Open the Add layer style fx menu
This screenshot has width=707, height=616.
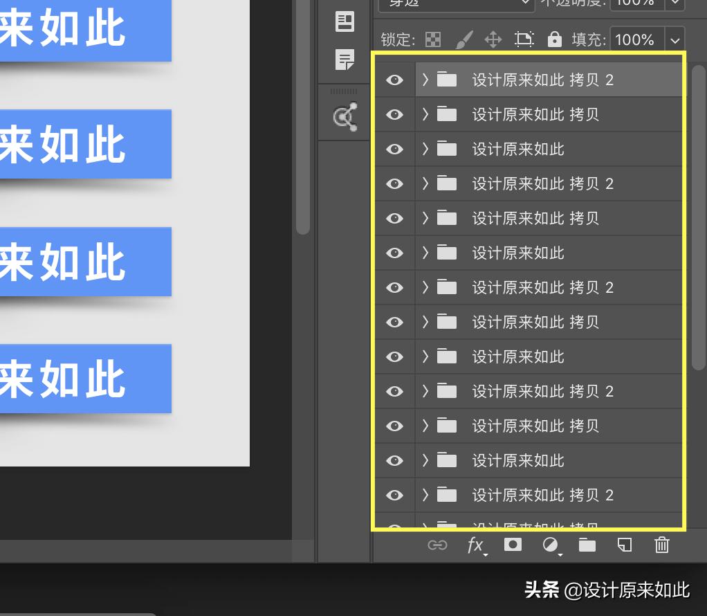click(x=475, y=545)
